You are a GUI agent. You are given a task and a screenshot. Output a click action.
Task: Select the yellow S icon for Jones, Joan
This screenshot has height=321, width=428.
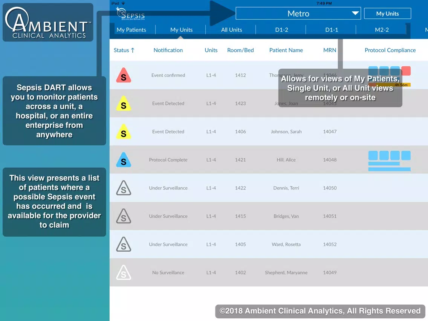tap(124, 104)
